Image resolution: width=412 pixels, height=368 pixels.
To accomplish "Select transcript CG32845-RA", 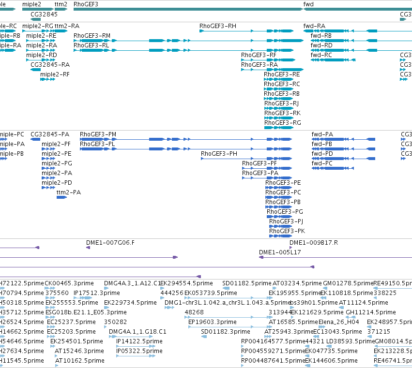I will (x=50, y=65).
